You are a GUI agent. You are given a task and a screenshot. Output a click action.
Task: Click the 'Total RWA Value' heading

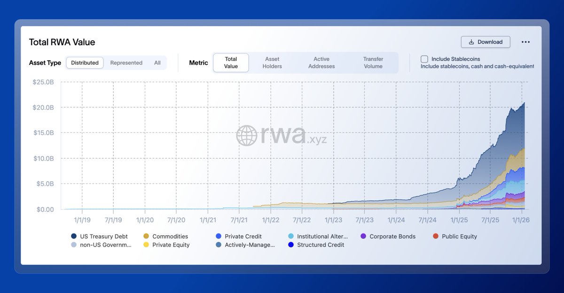62,42
